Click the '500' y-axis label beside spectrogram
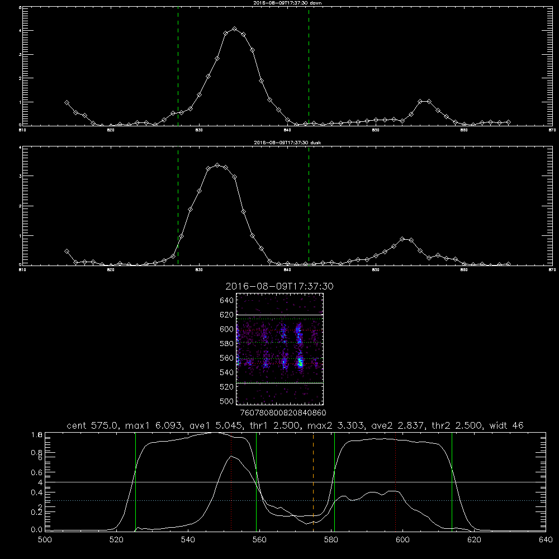559x559 pixels. coord(227,401)
